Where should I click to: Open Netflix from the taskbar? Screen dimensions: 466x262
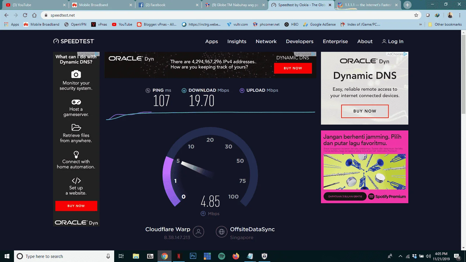[179, 256]
